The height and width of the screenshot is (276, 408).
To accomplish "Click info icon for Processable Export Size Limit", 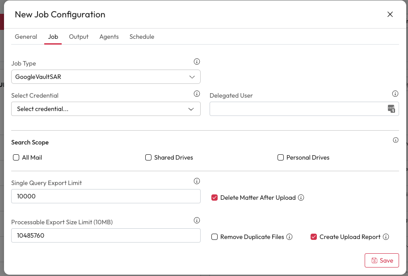I will pyautogui.click(x=197, y=221).
